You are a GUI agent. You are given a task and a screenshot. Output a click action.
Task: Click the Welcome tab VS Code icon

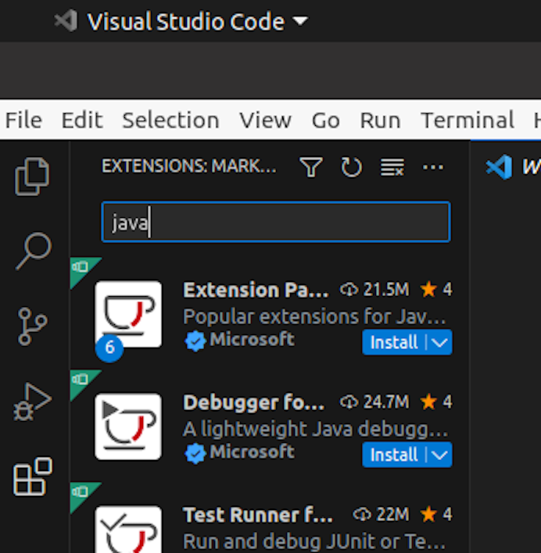click(x=499, y=167)
